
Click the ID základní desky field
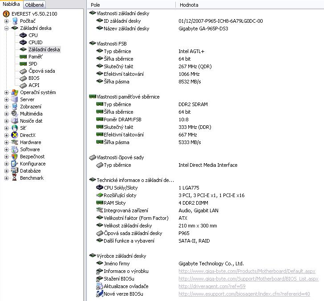click(122, 21)
